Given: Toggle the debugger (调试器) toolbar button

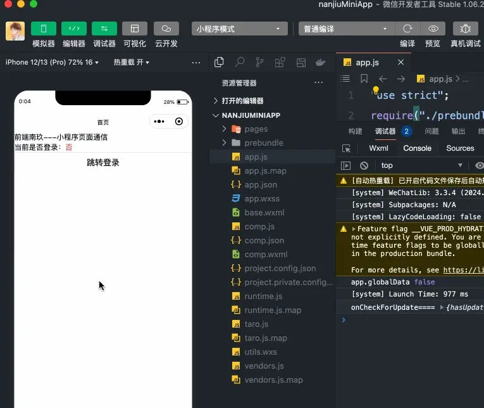Looking at the screenshot, I should click(x=104, y=29).
